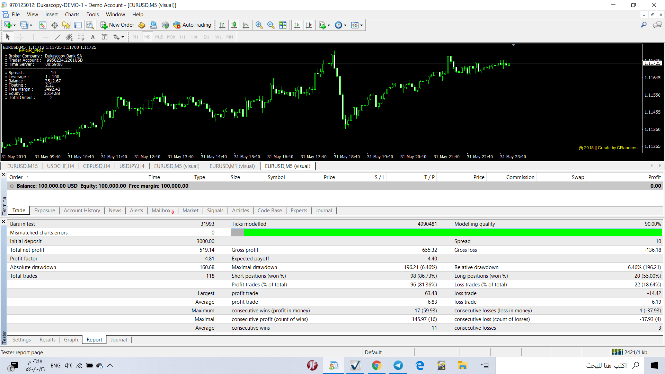Image resolution: width=665 pixels, height=374 pixels.
Task: Click the Zoom In magnifier icon
Action: 259,25
